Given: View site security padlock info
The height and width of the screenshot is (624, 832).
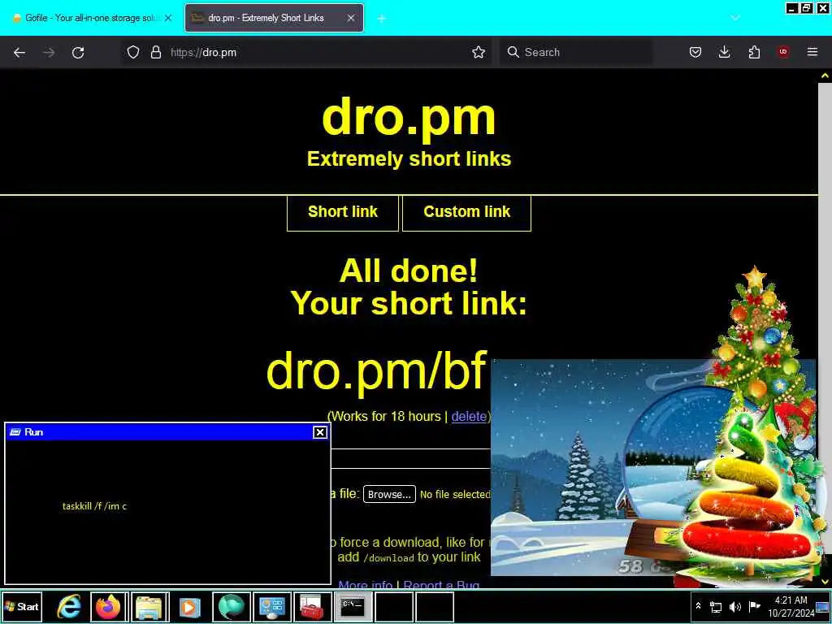Looking at the screenshot, I should coord(155,52).
